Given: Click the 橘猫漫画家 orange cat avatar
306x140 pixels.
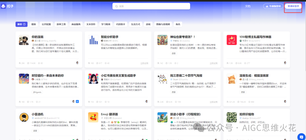Looking at the screenshot, I should pos(232,79).
